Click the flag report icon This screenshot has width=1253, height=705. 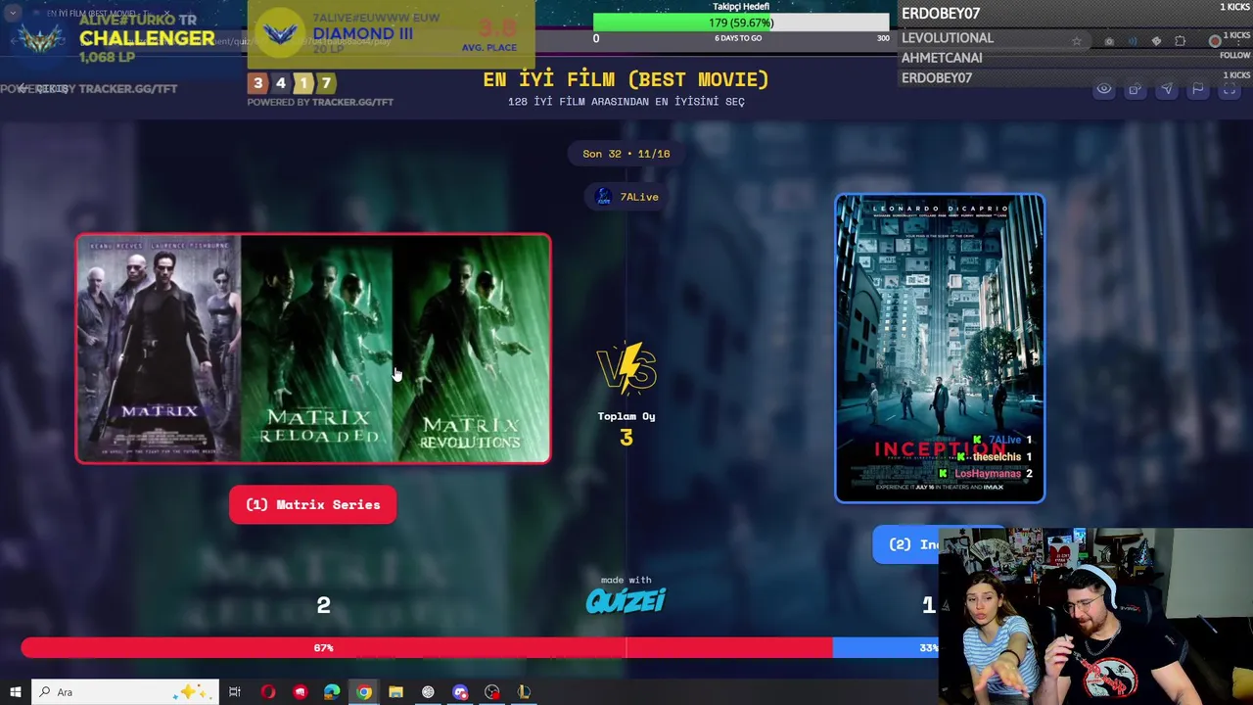(1197, 89)
